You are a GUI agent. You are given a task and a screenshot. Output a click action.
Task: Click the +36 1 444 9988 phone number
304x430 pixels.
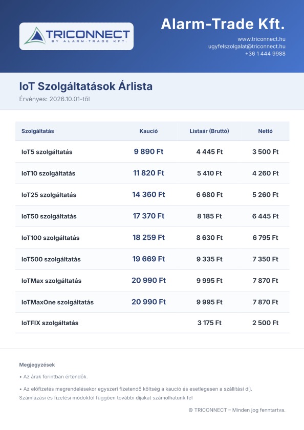[265, 54]
